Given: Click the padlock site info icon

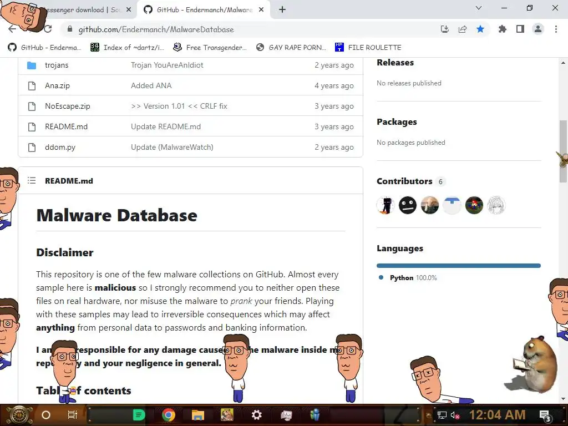Looking at the screenshot, I should click(x=70, y=29).
